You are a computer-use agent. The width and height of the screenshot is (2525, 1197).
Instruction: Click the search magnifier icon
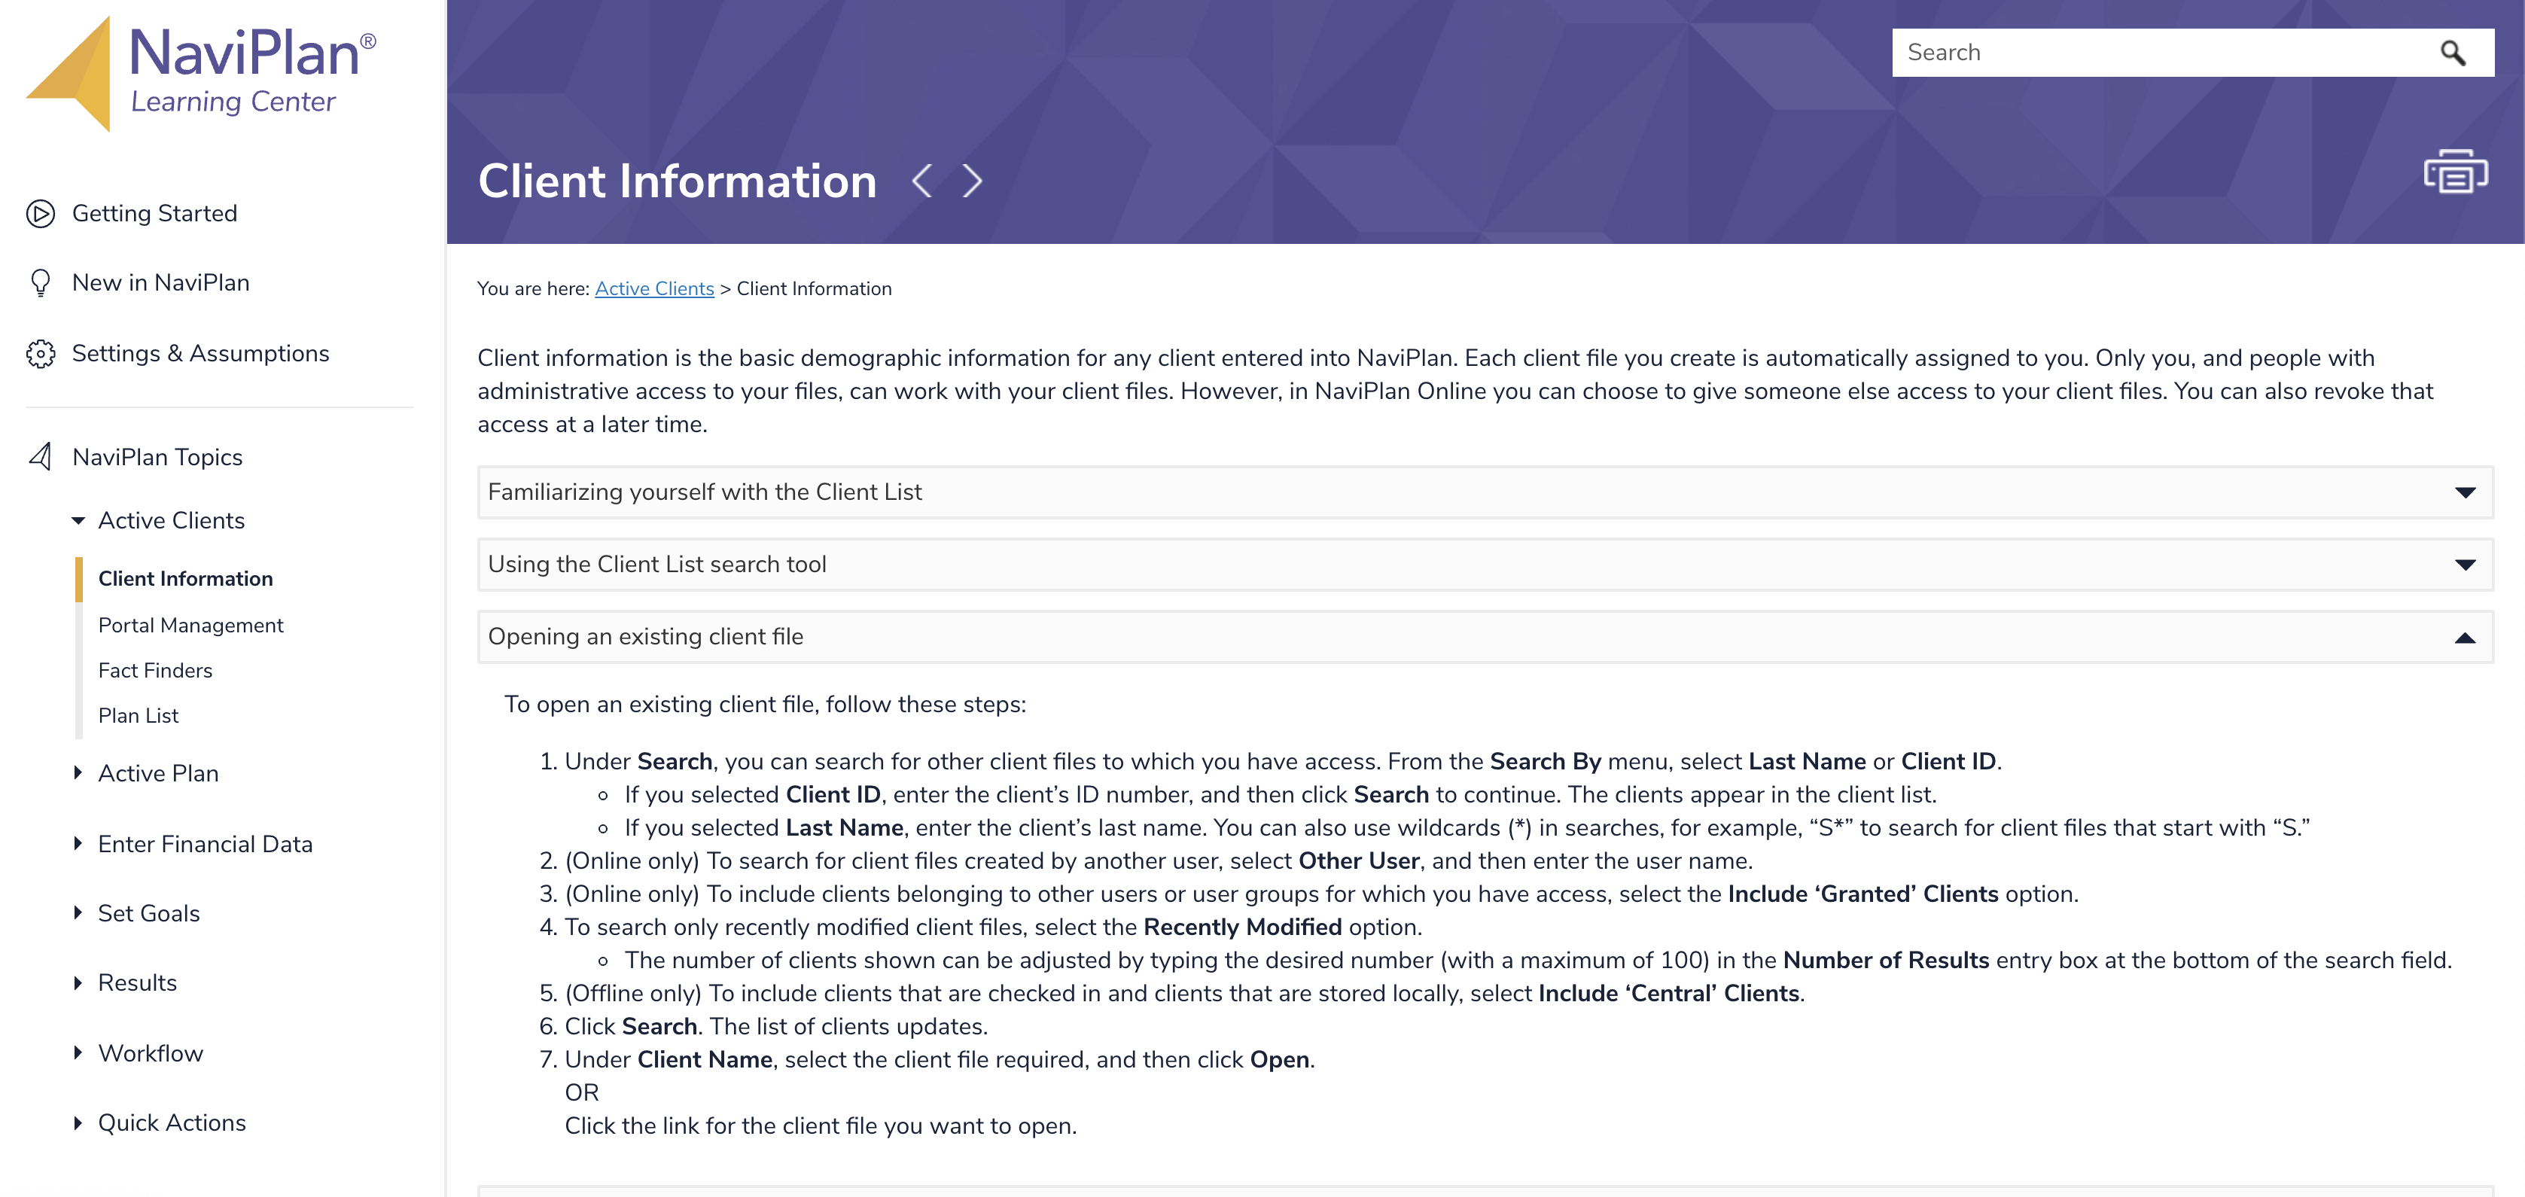coord(2451,53)
